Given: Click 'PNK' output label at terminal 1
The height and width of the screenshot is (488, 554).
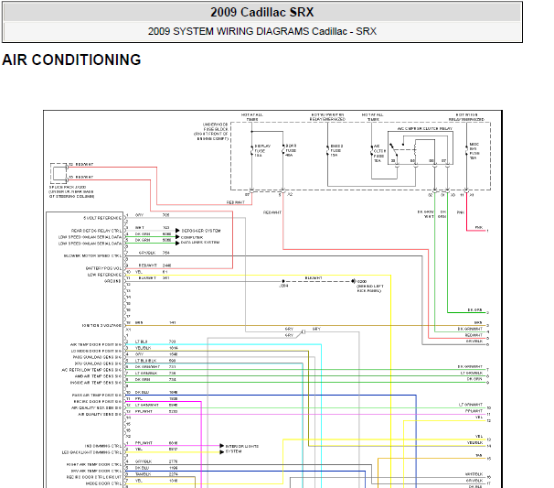Looking at the screenshot, I should [479, 228].
